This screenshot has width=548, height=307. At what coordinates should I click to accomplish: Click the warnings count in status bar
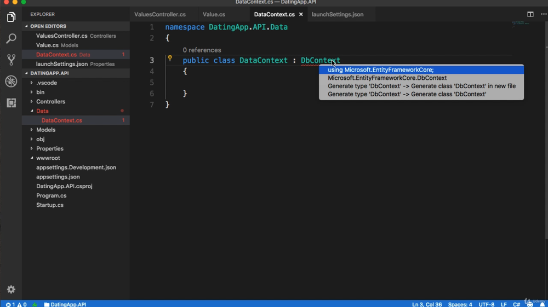pyautogui.click(x=22, y=304)
